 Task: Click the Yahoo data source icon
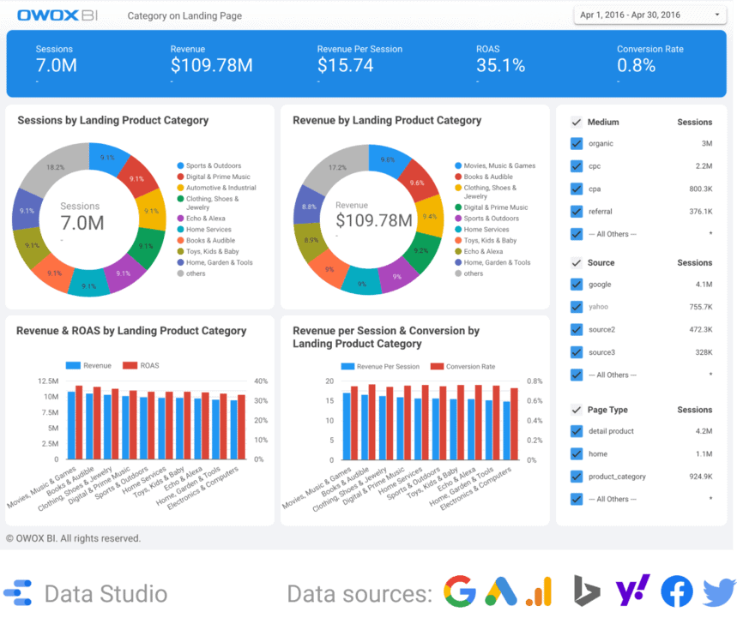(x=632, y=591)
